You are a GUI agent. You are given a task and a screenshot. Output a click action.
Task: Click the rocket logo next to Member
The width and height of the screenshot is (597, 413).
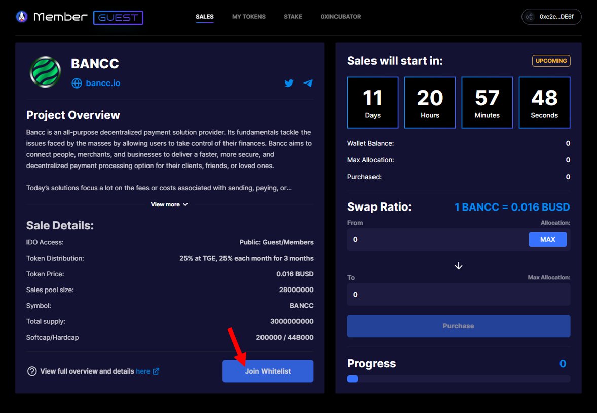pos(22,17)
